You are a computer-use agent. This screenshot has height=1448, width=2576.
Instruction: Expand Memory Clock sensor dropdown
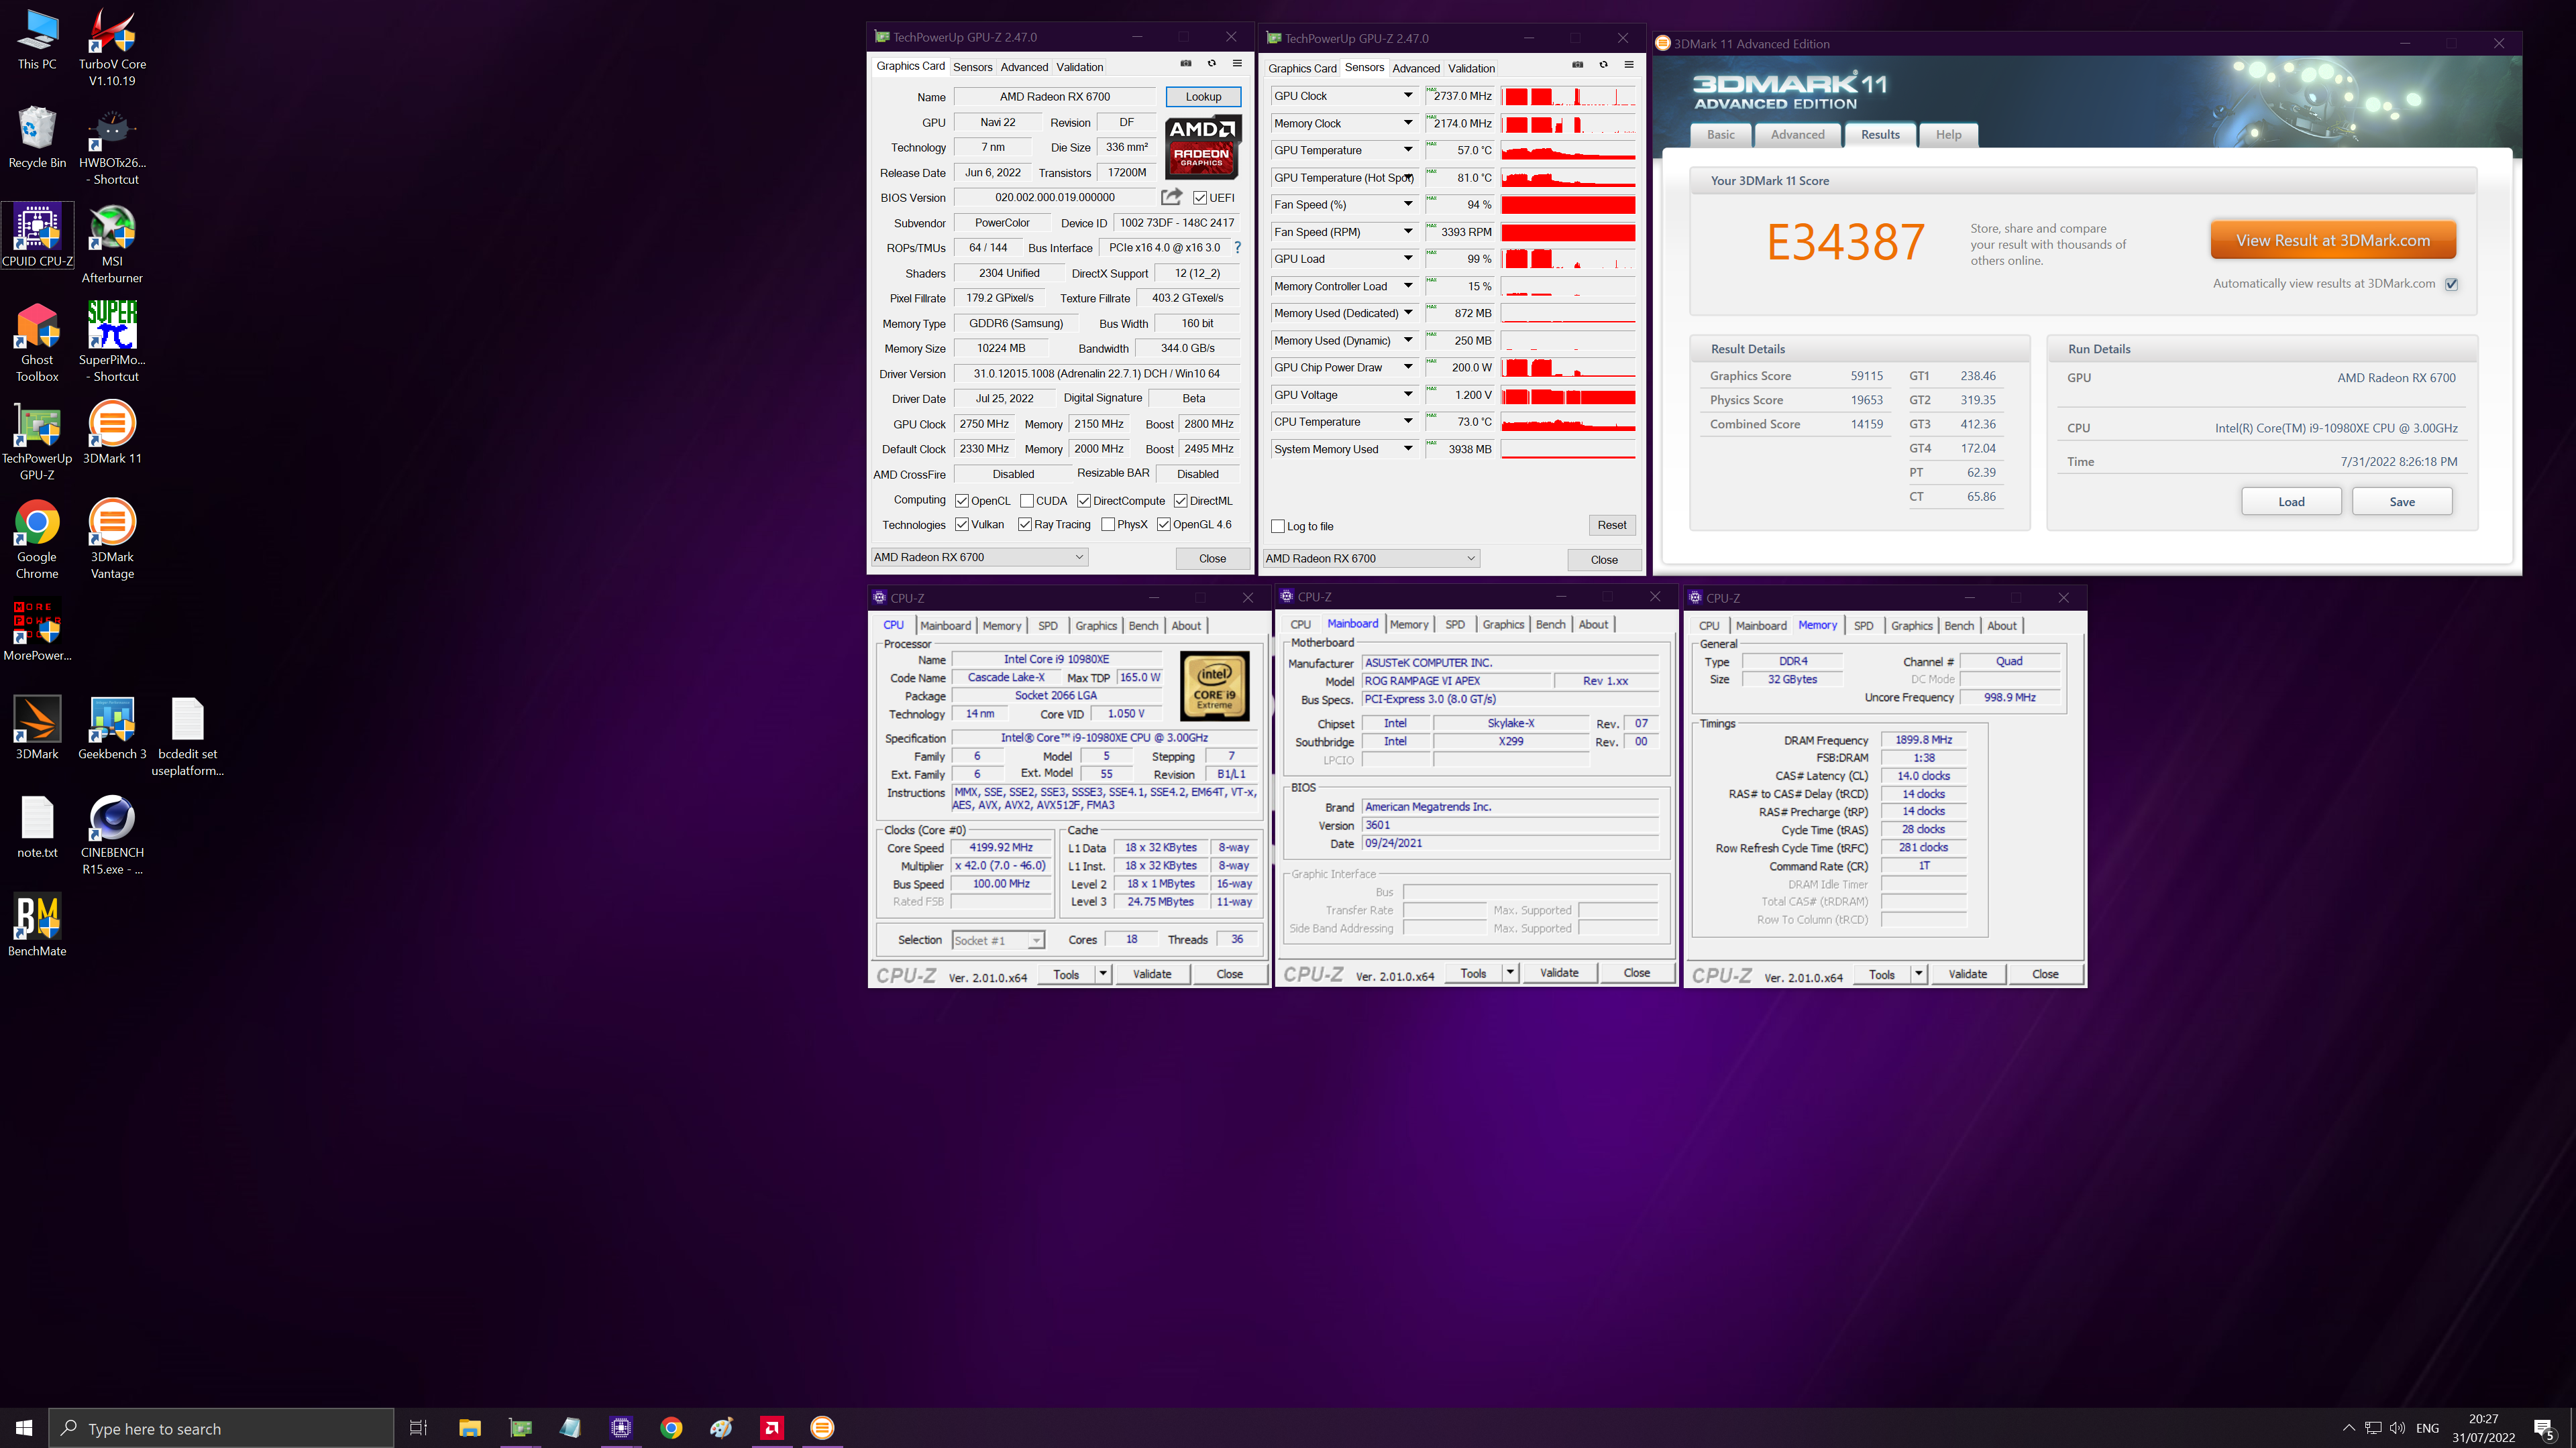[x=1408, y=123]
